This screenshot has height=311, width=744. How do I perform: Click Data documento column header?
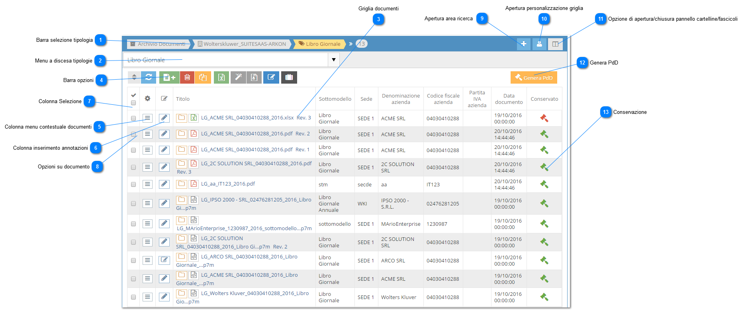509,99
